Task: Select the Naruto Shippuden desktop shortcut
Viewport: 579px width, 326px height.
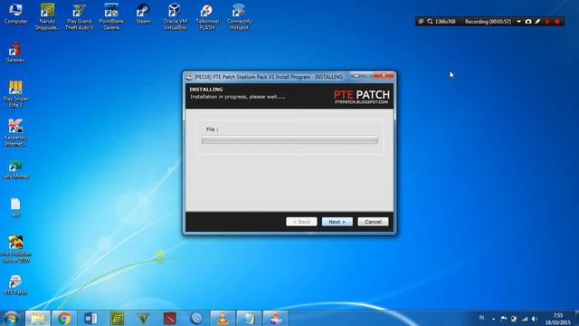Action: click(x=47, y=16)
